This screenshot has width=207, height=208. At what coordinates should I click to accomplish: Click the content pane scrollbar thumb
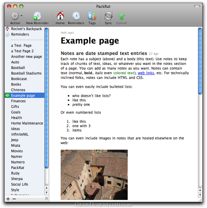coord(200,61)
